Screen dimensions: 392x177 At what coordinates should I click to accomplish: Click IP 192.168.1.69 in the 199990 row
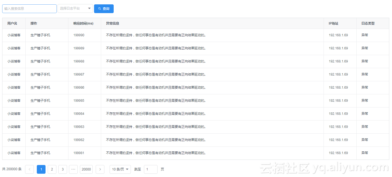coord(338,35)
